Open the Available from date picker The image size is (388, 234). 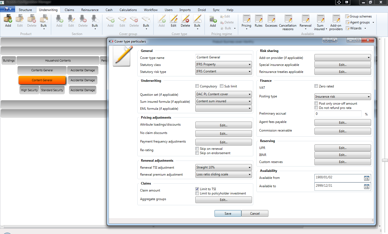(x=366, y=178)
